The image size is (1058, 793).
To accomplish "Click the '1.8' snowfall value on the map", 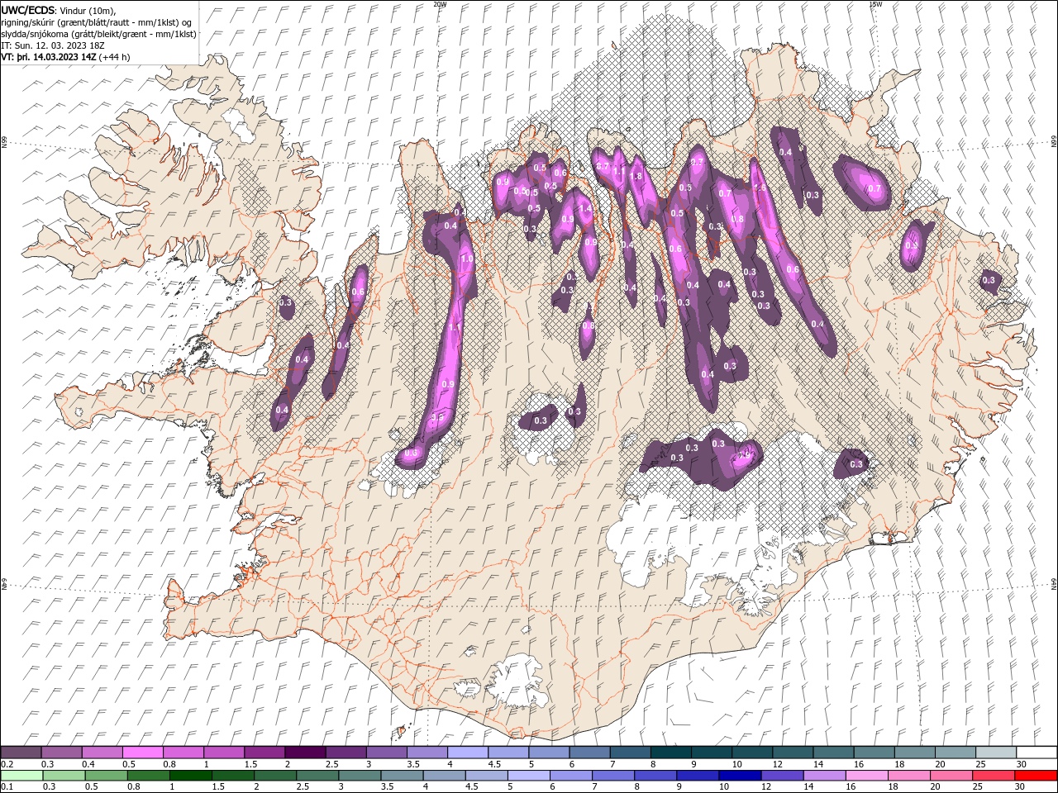I will click(x=636, y=176).
